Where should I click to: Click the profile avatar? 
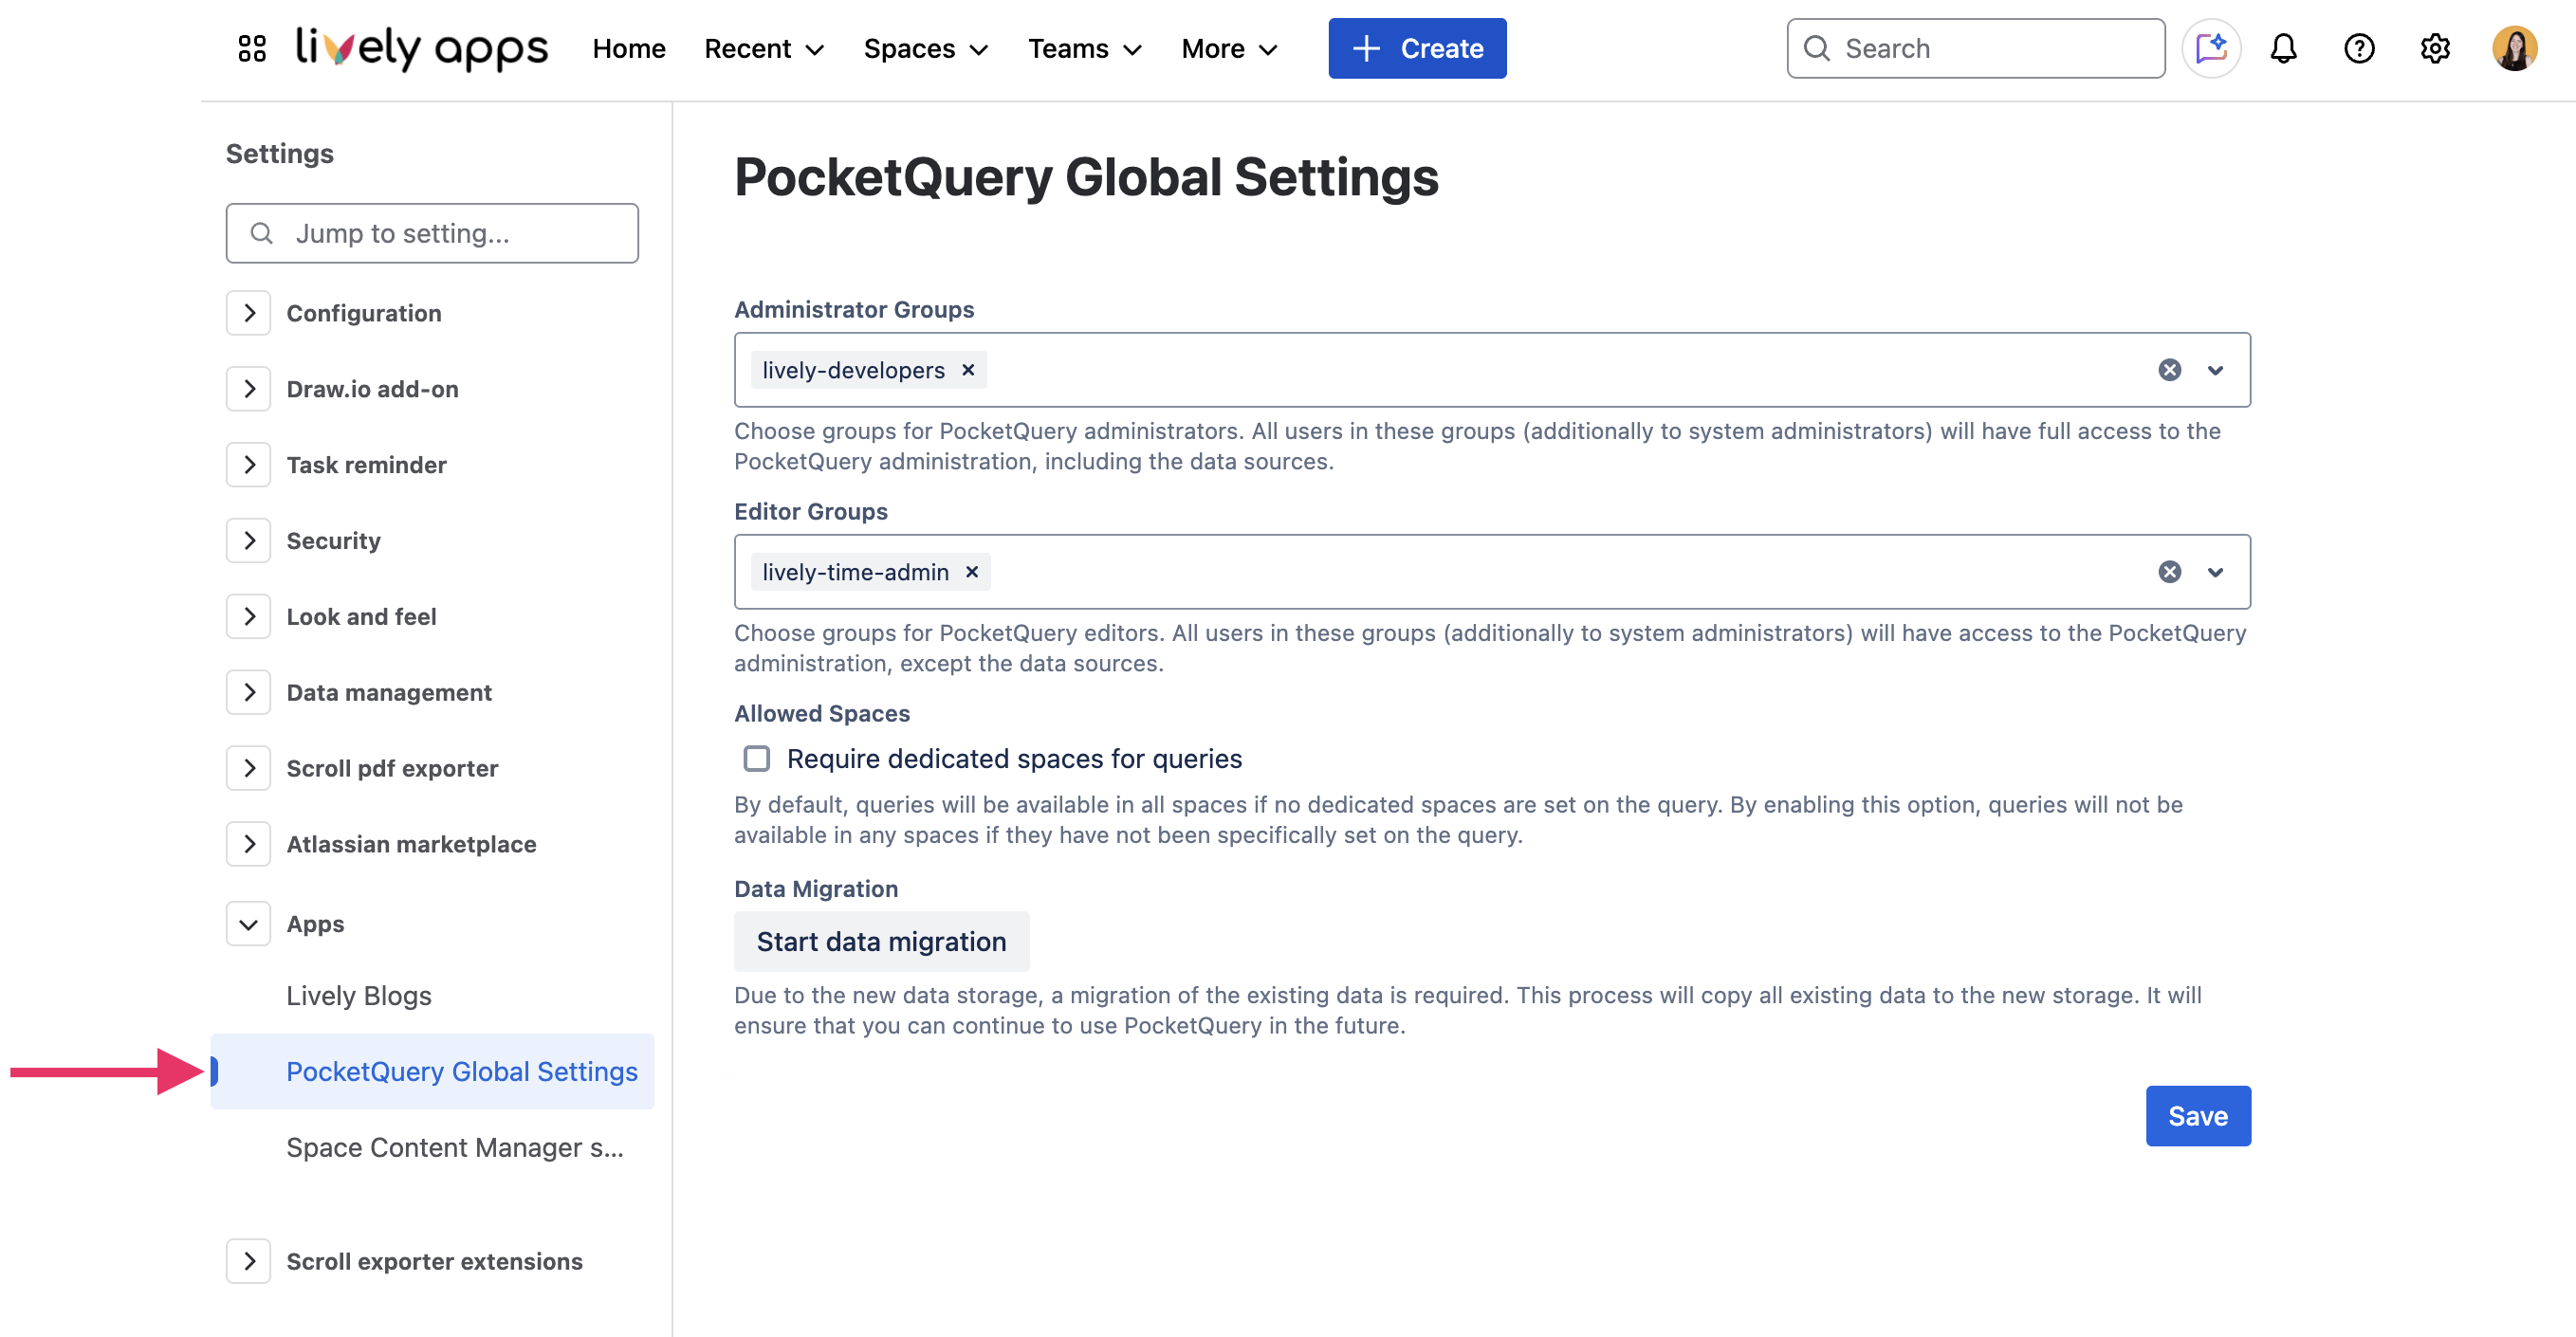click(x=2516, y=48)
